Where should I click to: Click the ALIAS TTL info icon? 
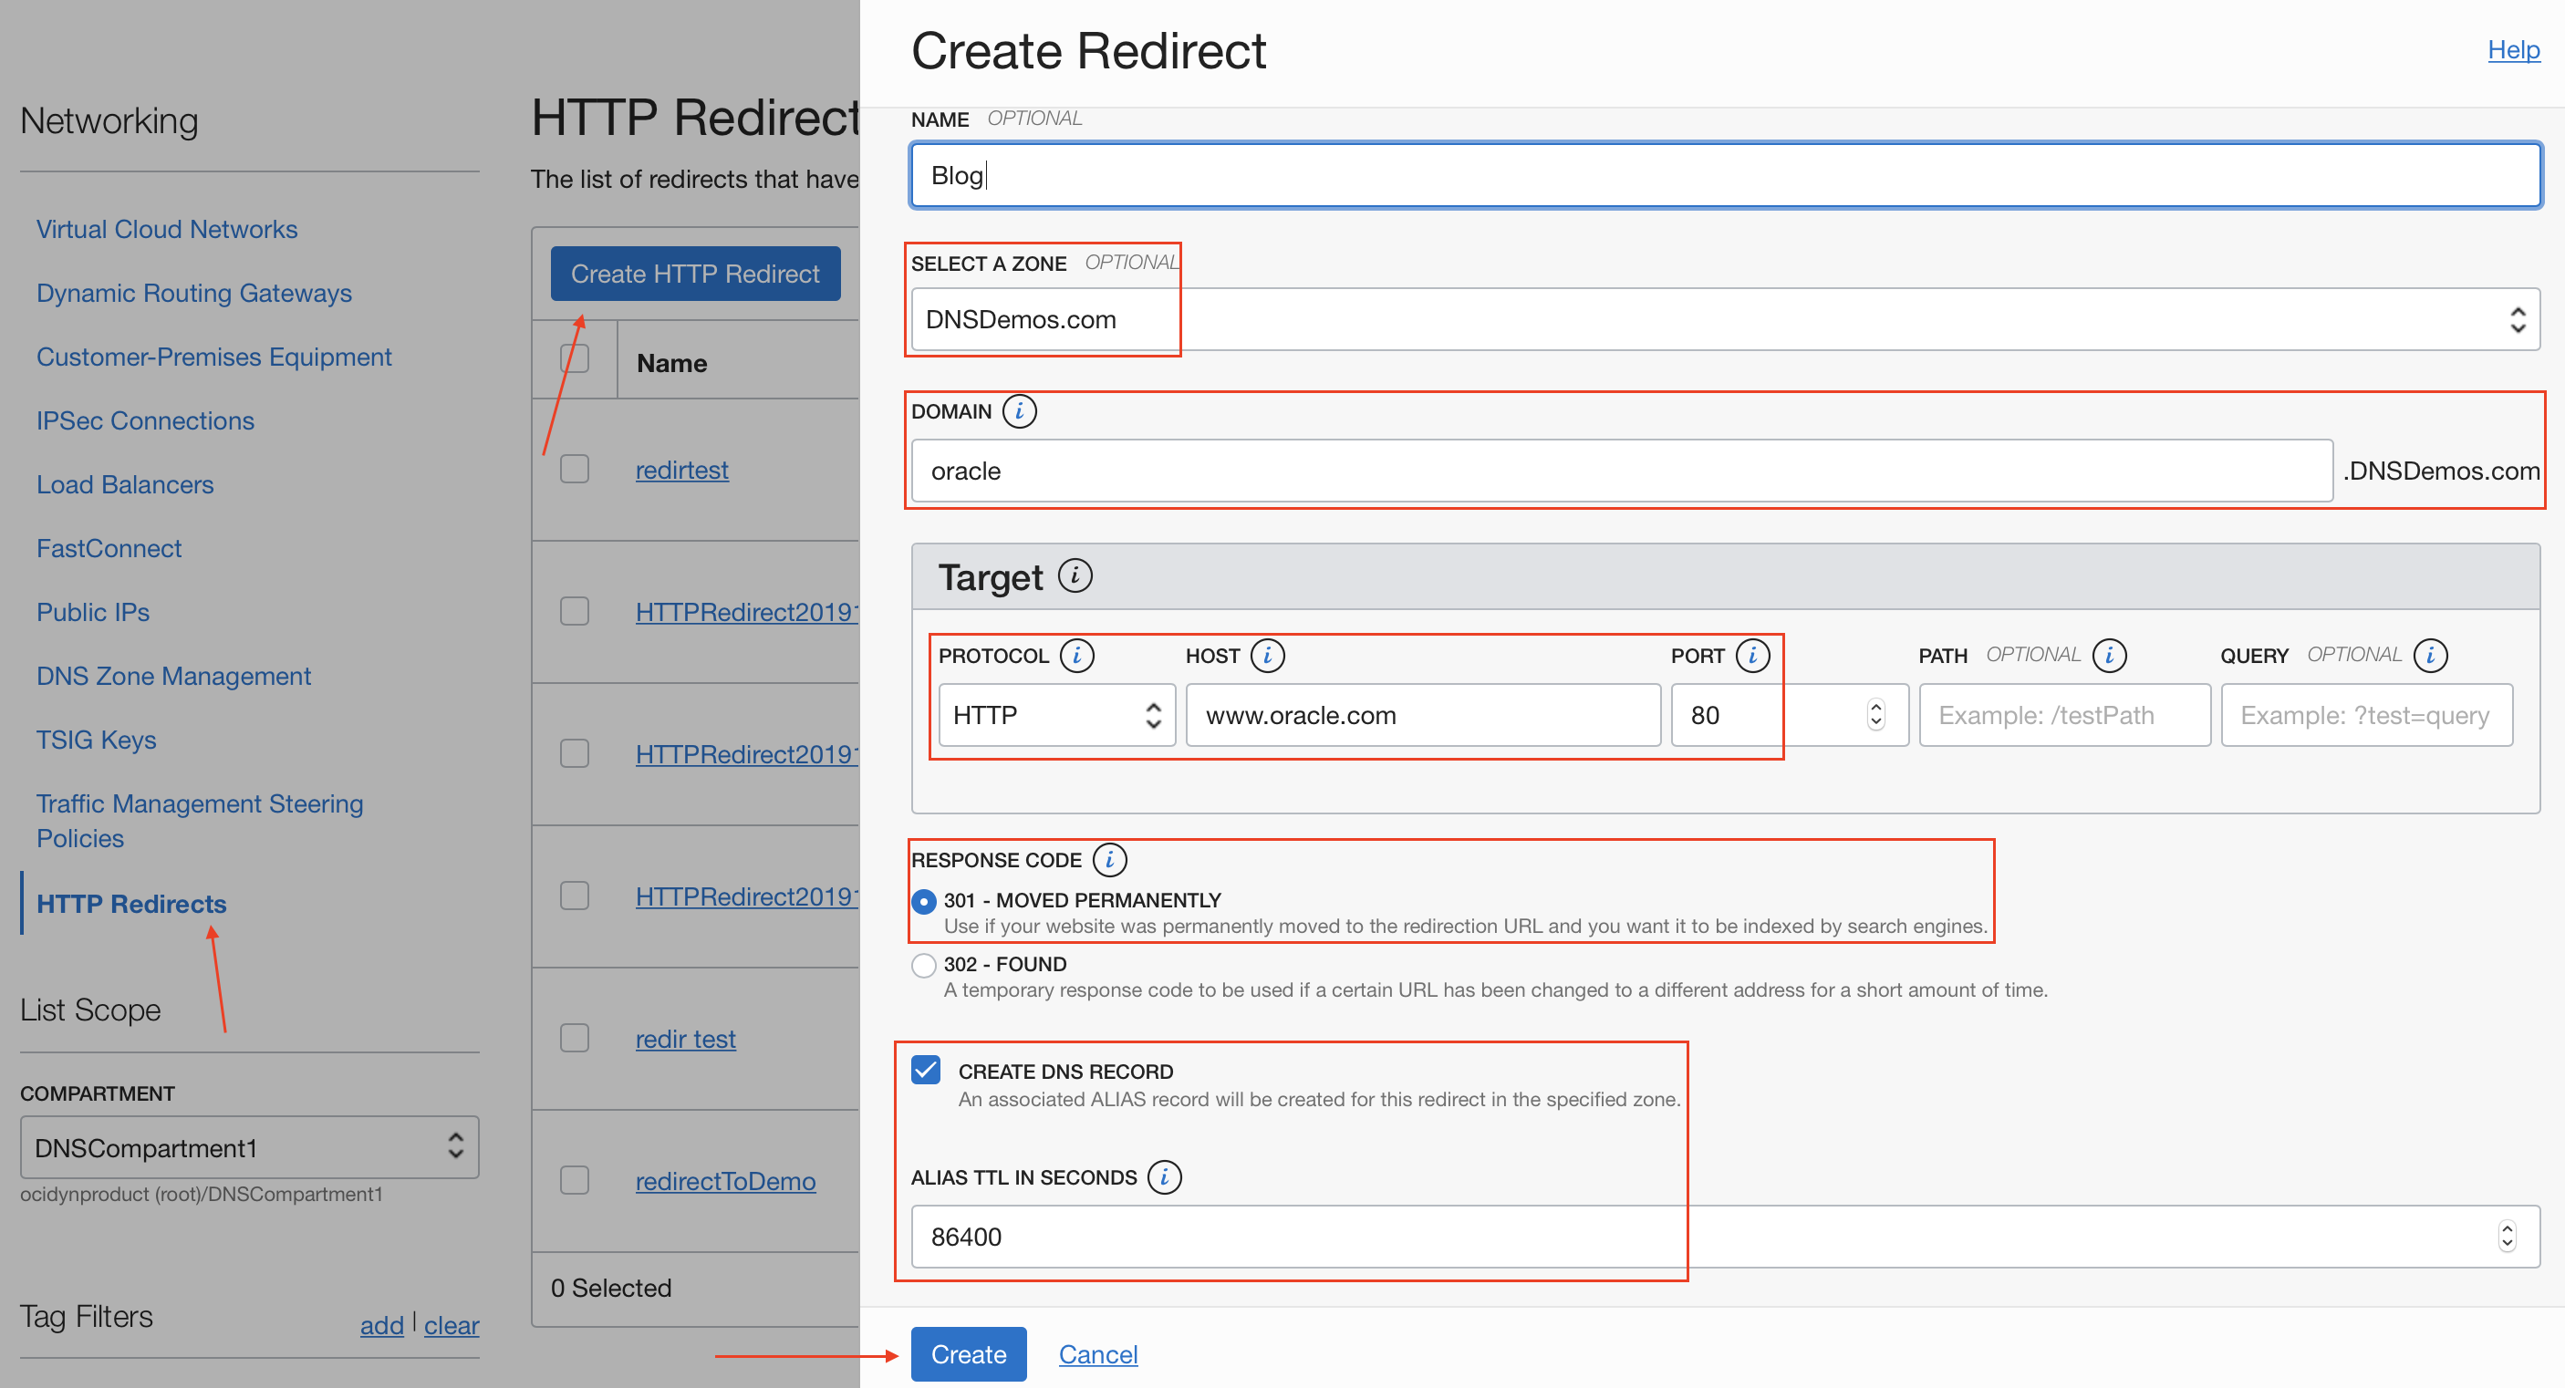coord(1164,1177)
